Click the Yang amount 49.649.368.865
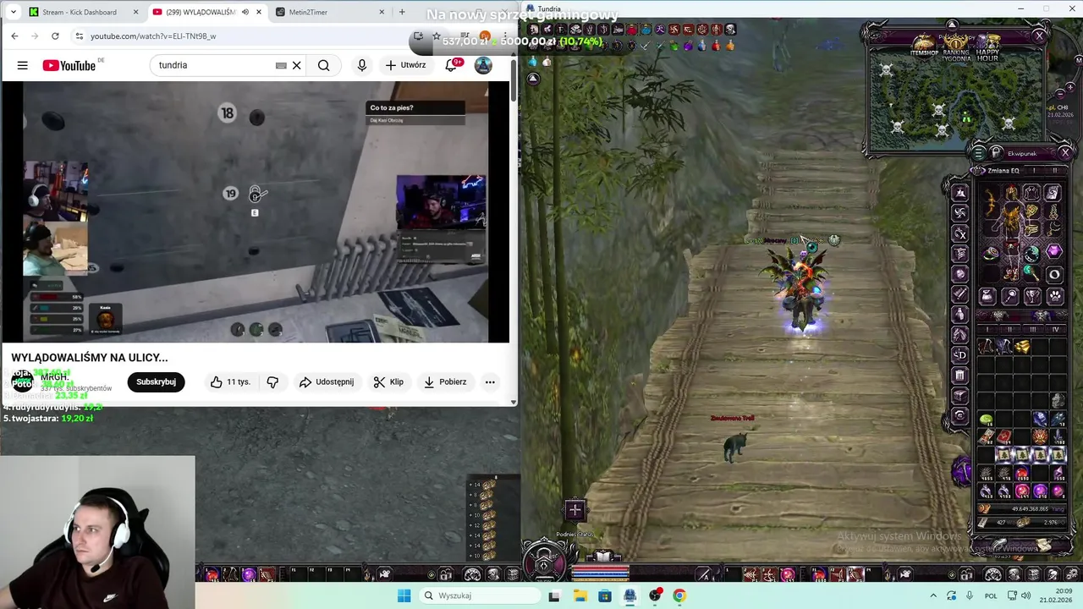This screenshot has width=1083, height=609. pos(1030,509)
